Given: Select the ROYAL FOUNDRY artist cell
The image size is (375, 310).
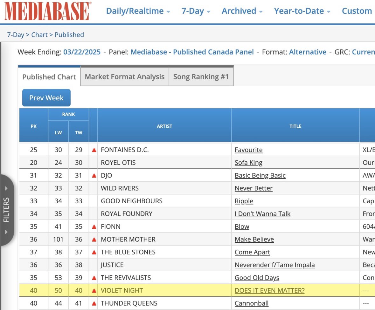Looking at the screenshot, I should [x=164, y=214].
